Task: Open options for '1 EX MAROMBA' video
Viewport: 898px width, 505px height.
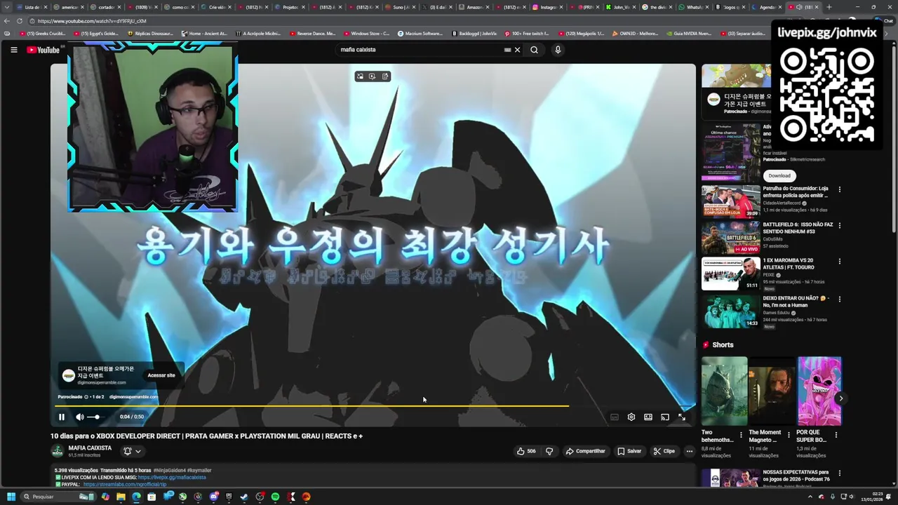Action: tap(839, 261)
